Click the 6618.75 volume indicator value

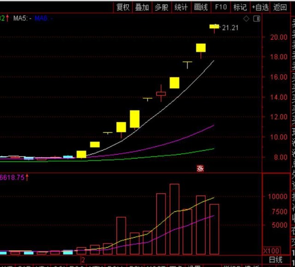[13, 177]
